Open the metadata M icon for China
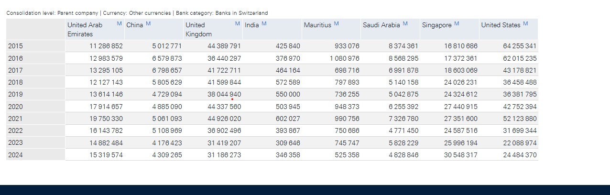610x195 pixels. tap(148, 24)
